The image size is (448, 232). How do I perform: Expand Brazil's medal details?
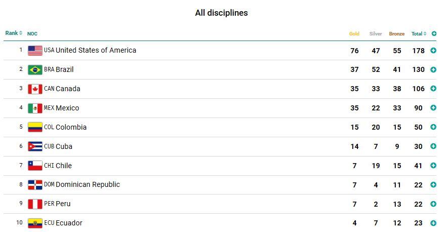coord(433,69)
